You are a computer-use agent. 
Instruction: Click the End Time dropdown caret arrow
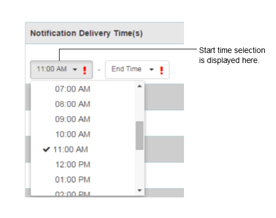coord(152,70)
